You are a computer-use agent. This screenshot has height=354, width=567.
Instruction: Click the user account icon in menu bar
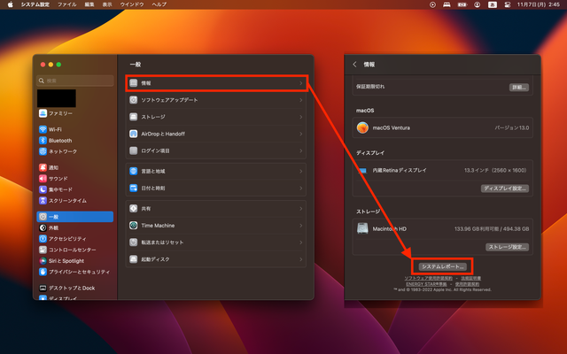(478, 4)
